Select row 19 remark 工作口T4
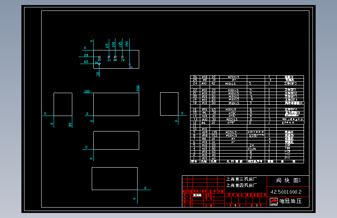 [291, 100]
